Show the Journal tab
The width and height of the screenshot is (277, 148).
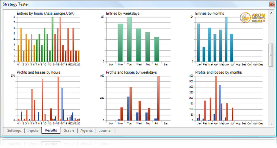click(105, 131)
